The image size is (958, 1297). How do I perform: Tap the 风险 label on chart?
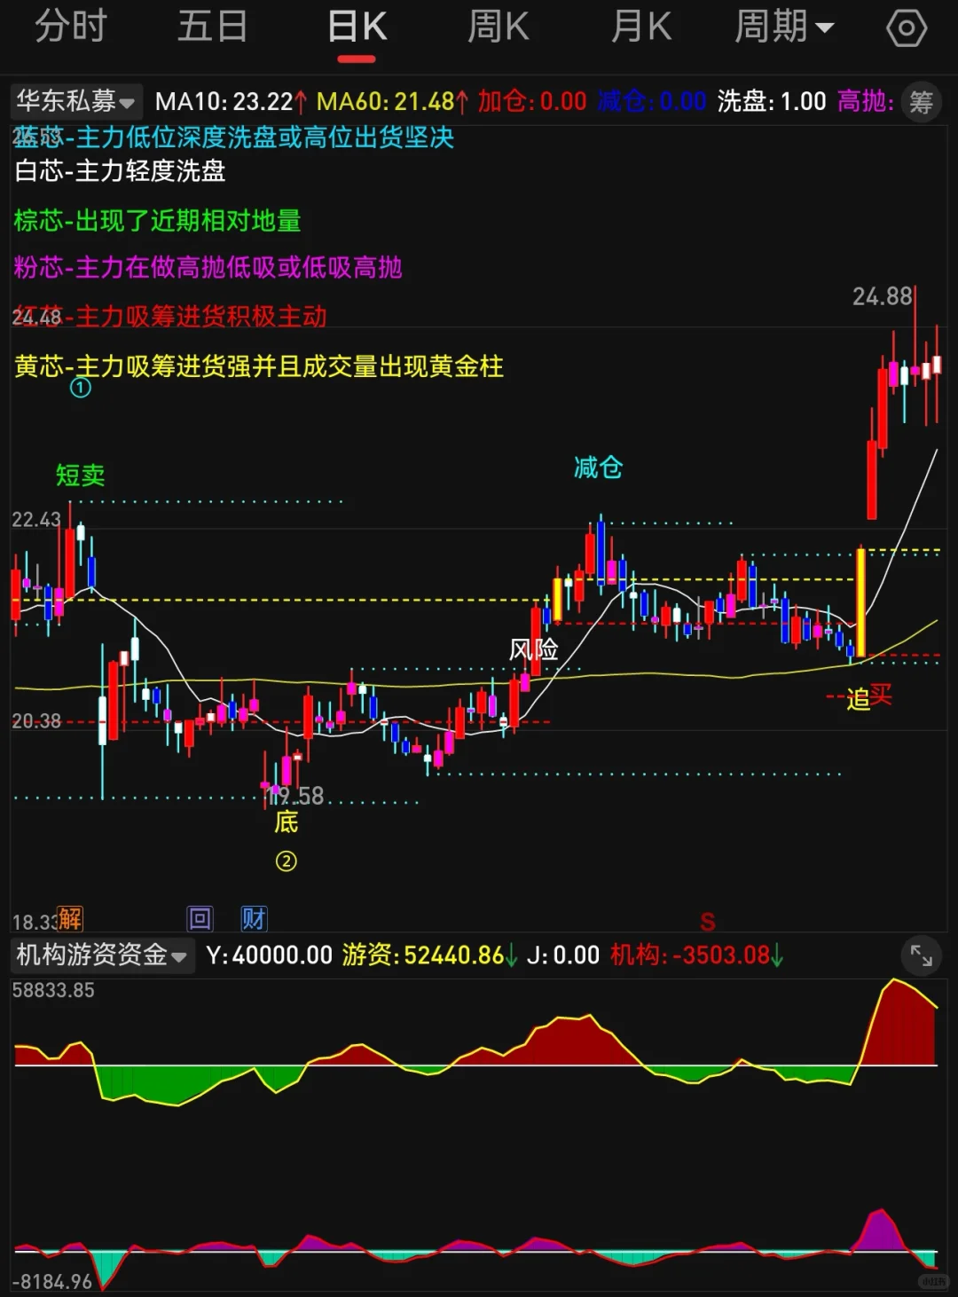tap(533, 649)
